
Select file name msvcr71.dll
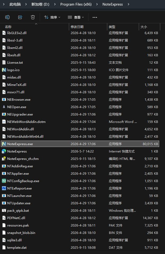16,92
